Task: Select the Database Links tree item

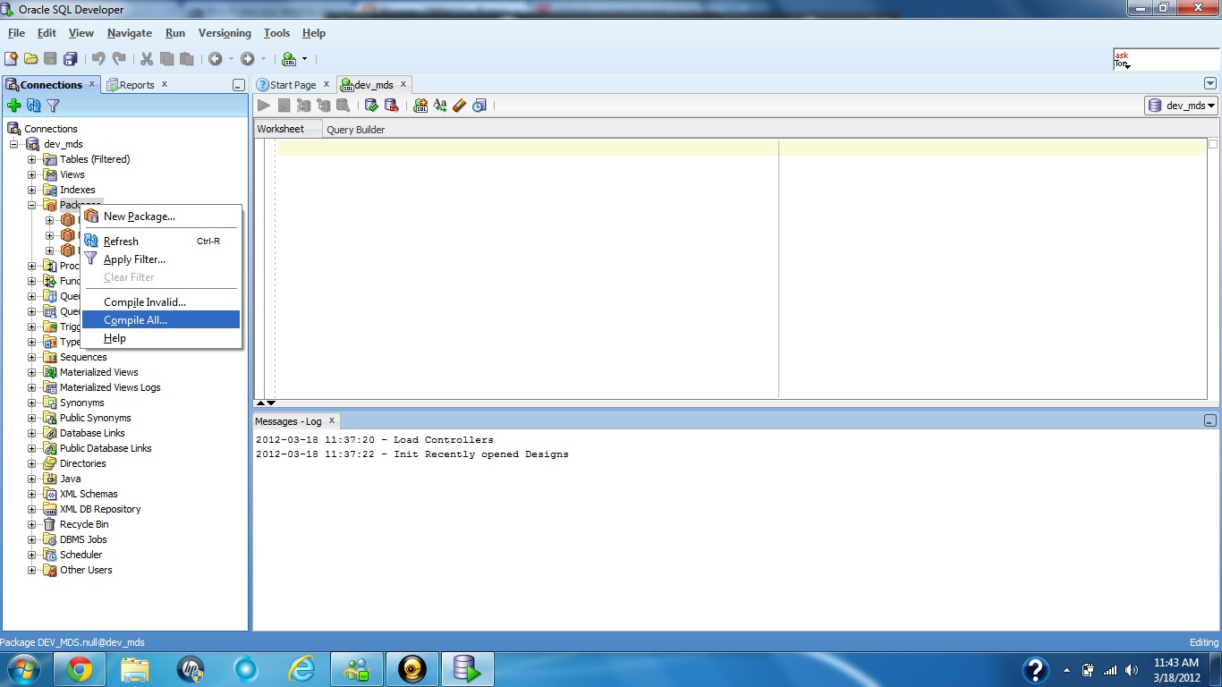Action: tap(92, 433)
